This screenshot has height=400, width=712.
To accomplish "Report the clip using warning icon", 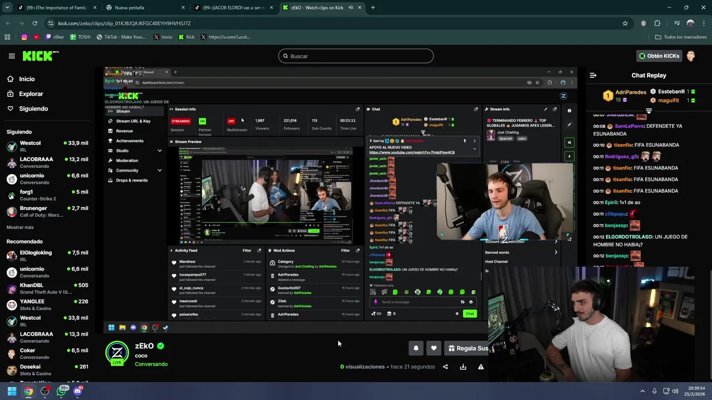I will point(481,367).
